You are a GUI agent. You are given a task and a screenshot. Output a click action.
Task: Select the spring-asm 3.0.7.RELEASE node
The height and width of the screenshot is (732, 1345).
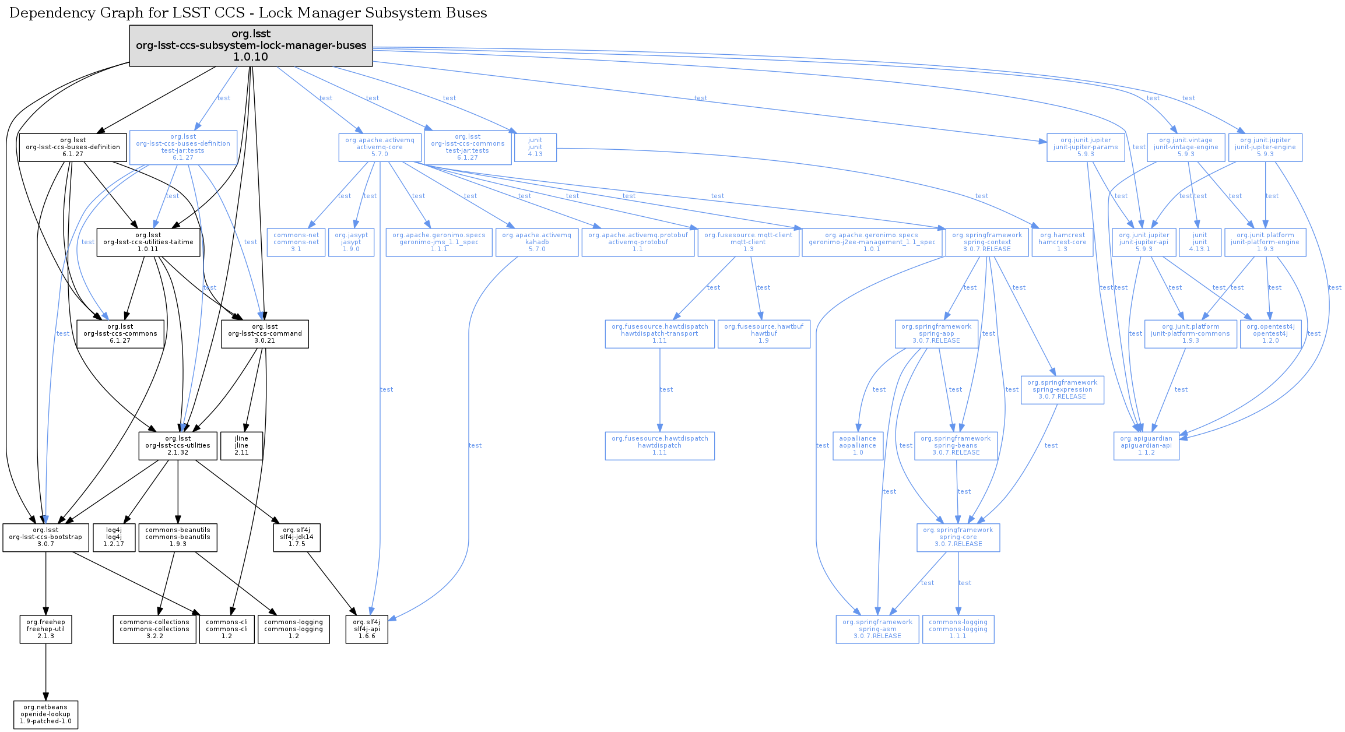(x=877, y=629)
